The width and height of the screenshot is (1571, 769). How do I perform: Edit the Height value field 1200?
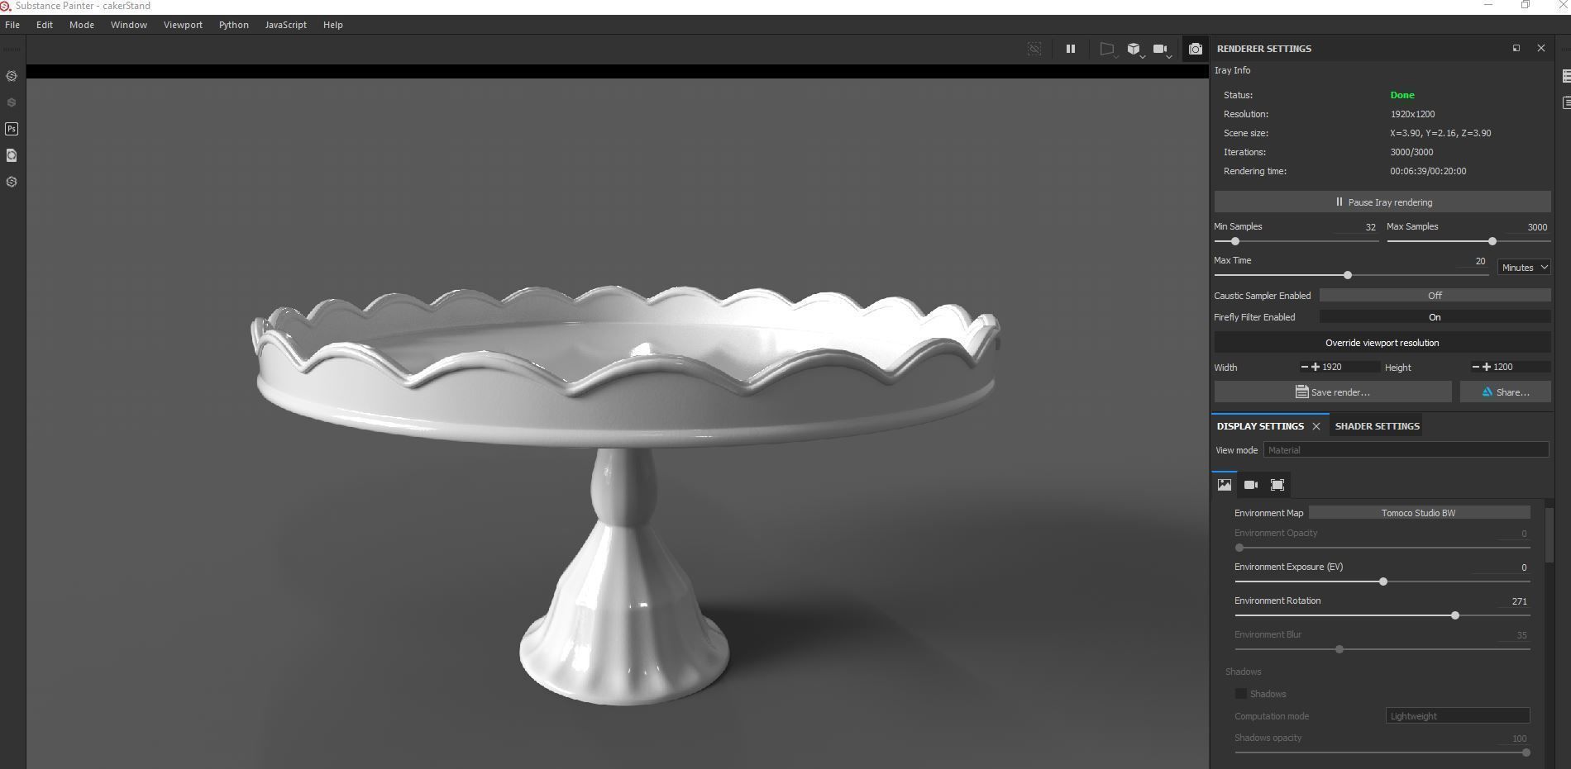coord(1521,367)
